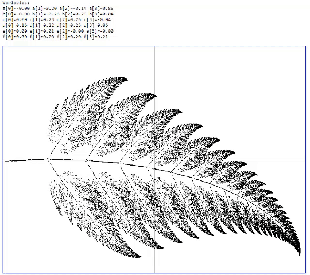Screen dimensions: 310x275
Task: Click the b[2] variable entry
Action: (x=74, y=14)
